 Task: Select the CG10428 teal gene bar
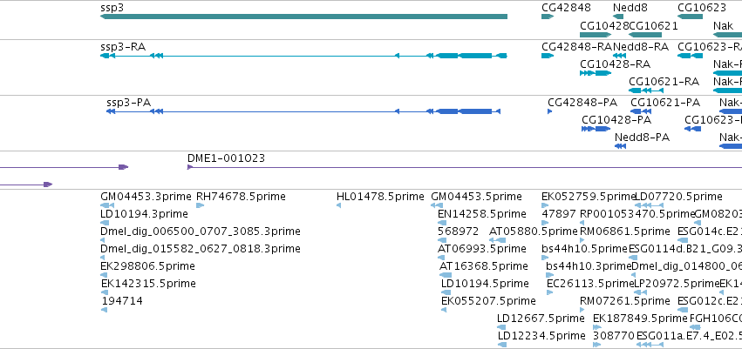point(596,35)
